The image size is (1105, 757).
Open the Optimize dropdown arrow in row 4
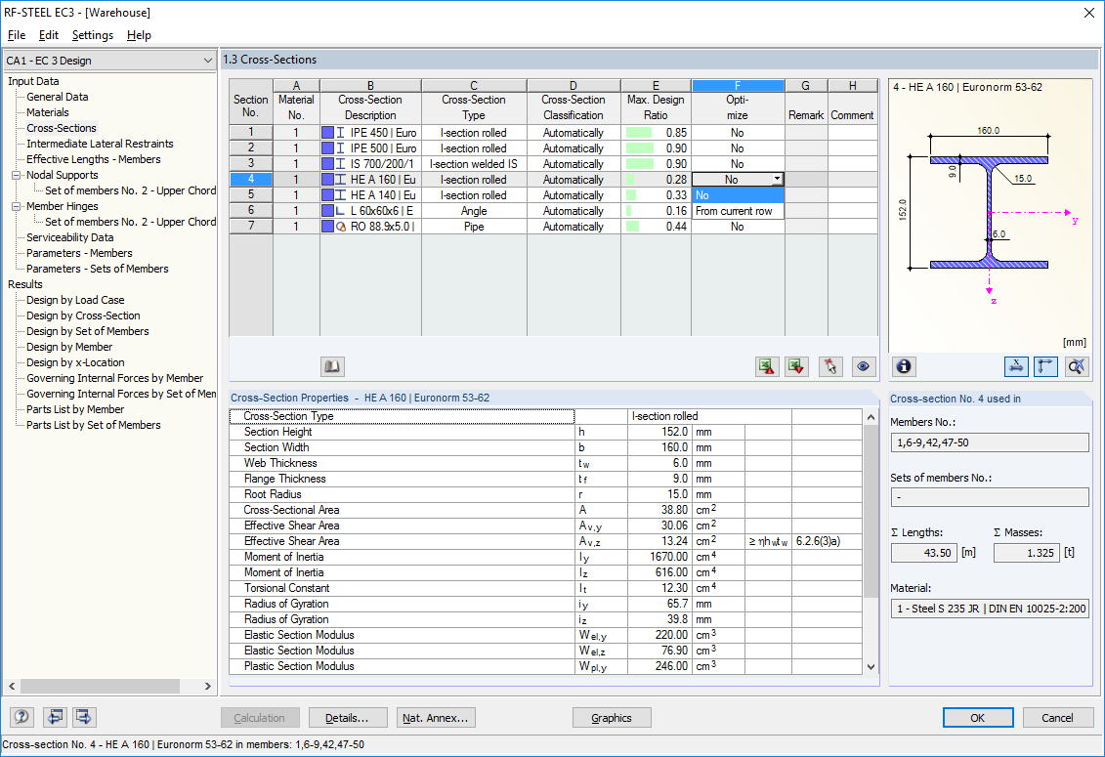coord(777,180)
